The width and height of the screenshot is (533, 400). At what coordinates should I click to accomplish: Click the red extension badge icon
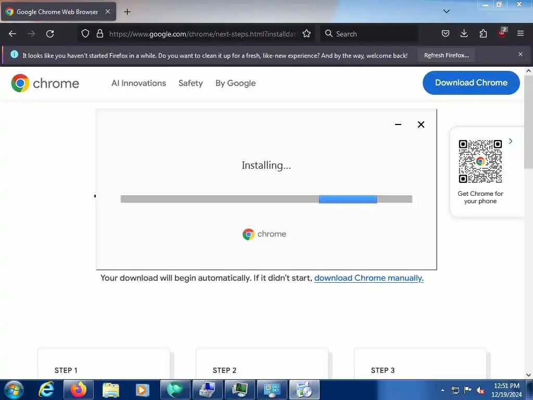click(502, 33)
